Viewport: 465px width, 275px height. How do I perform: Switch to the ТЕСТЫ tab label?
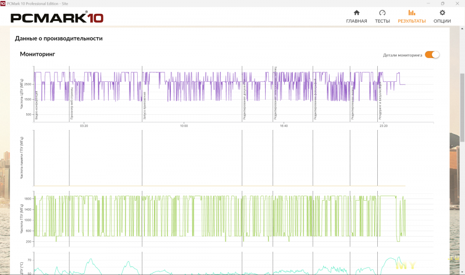pos(382,21)
